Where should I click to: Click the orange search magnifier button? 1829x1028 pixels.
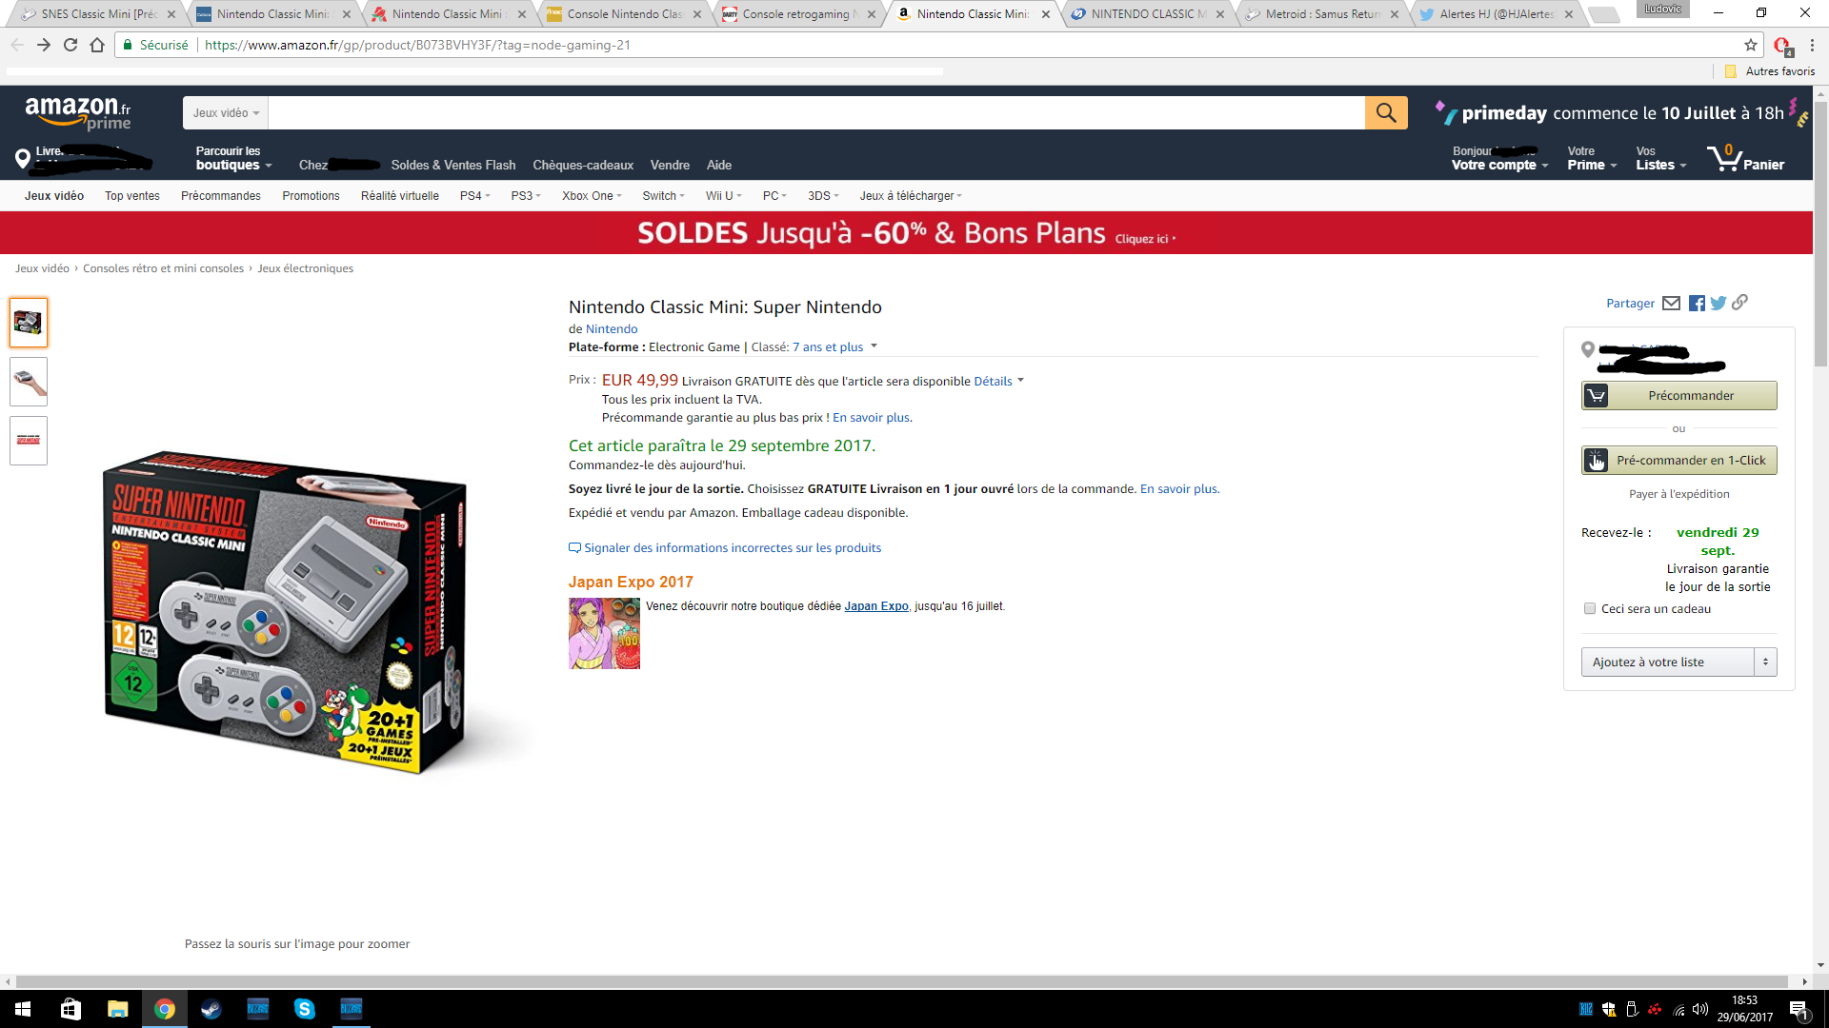point(1386,112)
